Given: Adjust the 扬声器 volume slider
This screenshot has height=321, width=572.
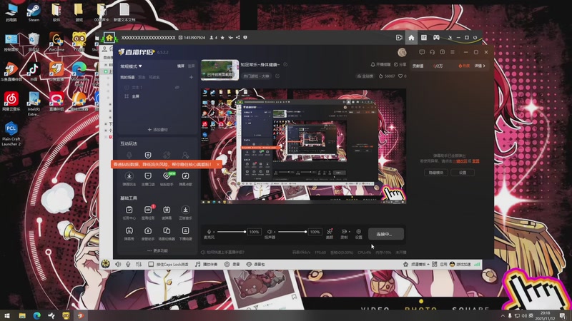Looking at the screenshot, I should point(291,231).
